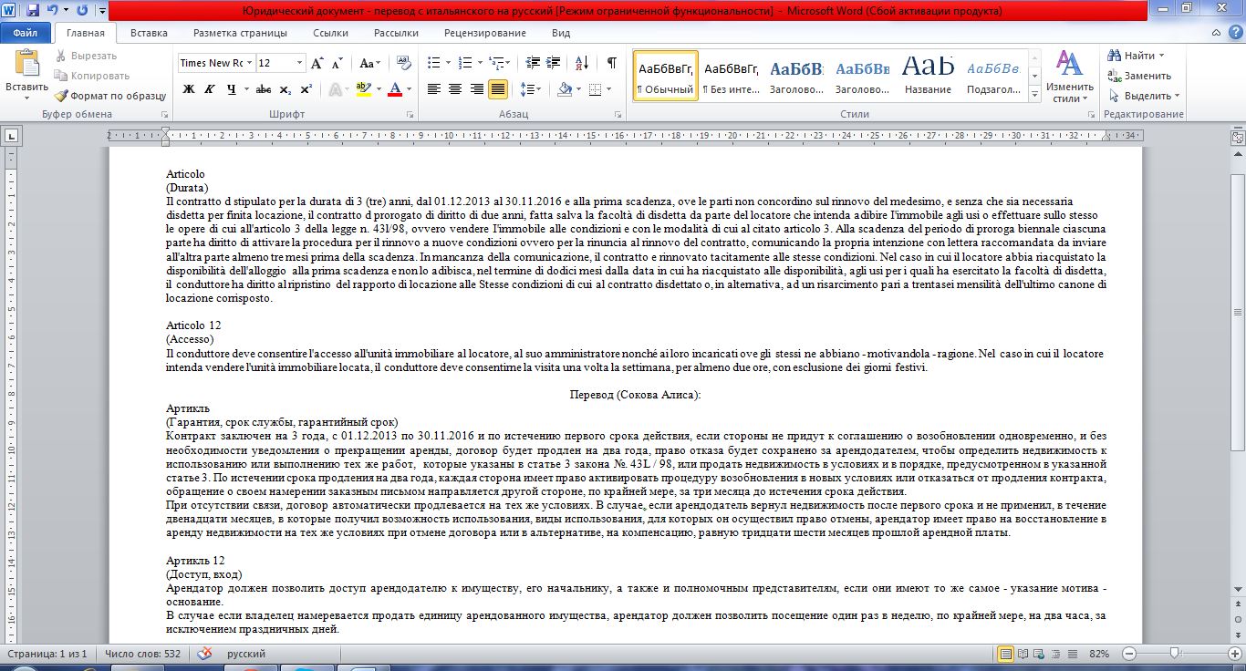Toggle Center alignment
Screen dimensions: 1246x671
455,89
